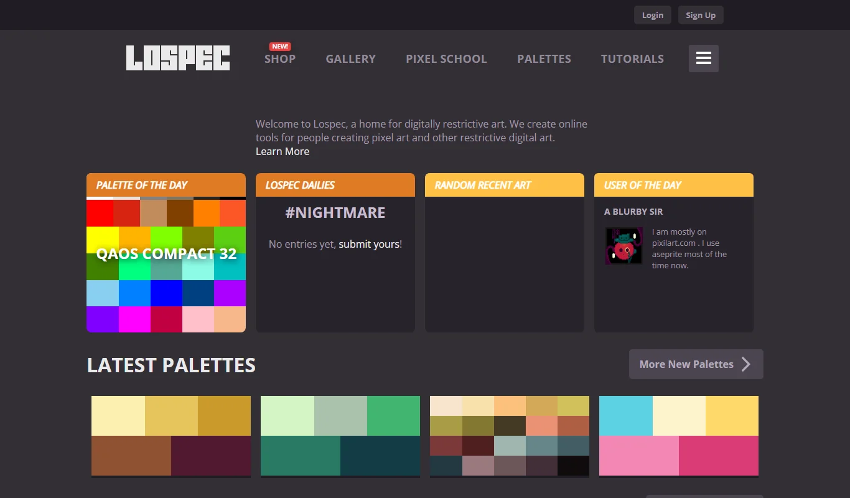This screenshot has height=498, width=850.
Task: Navigate to Palettes
Action: click(x=544, y=59)
